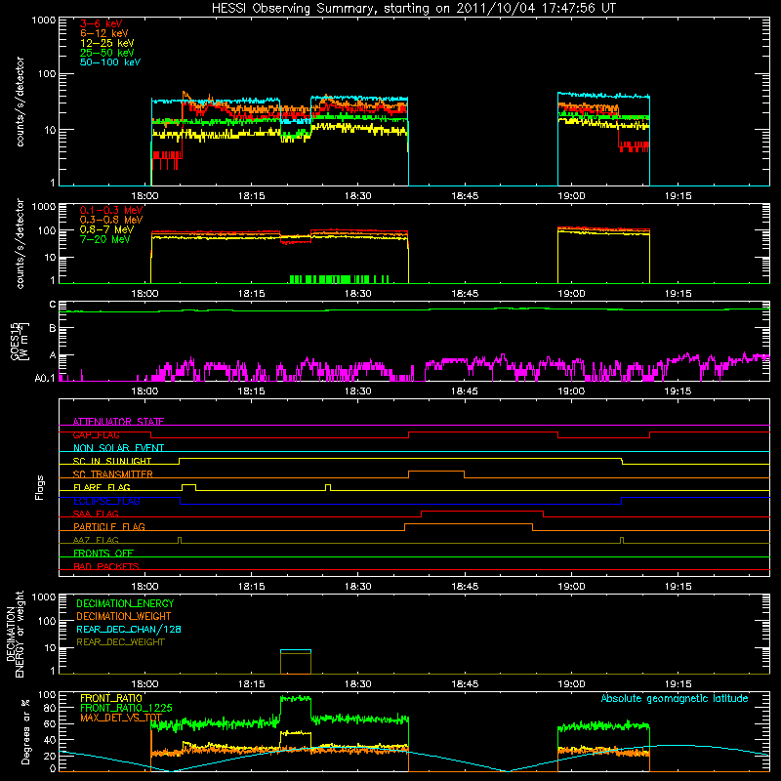Click the 7-20 MeV legend entry
The image size is (781, 781).
point(104,239)
